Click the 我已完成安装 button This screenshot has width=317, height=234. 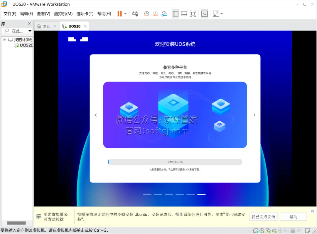263,217
